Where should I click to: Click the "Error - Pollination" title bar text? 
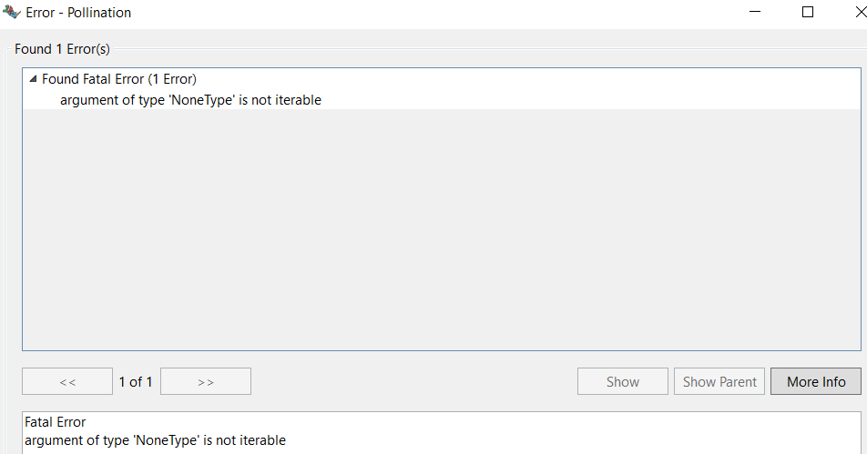point(78,13)
